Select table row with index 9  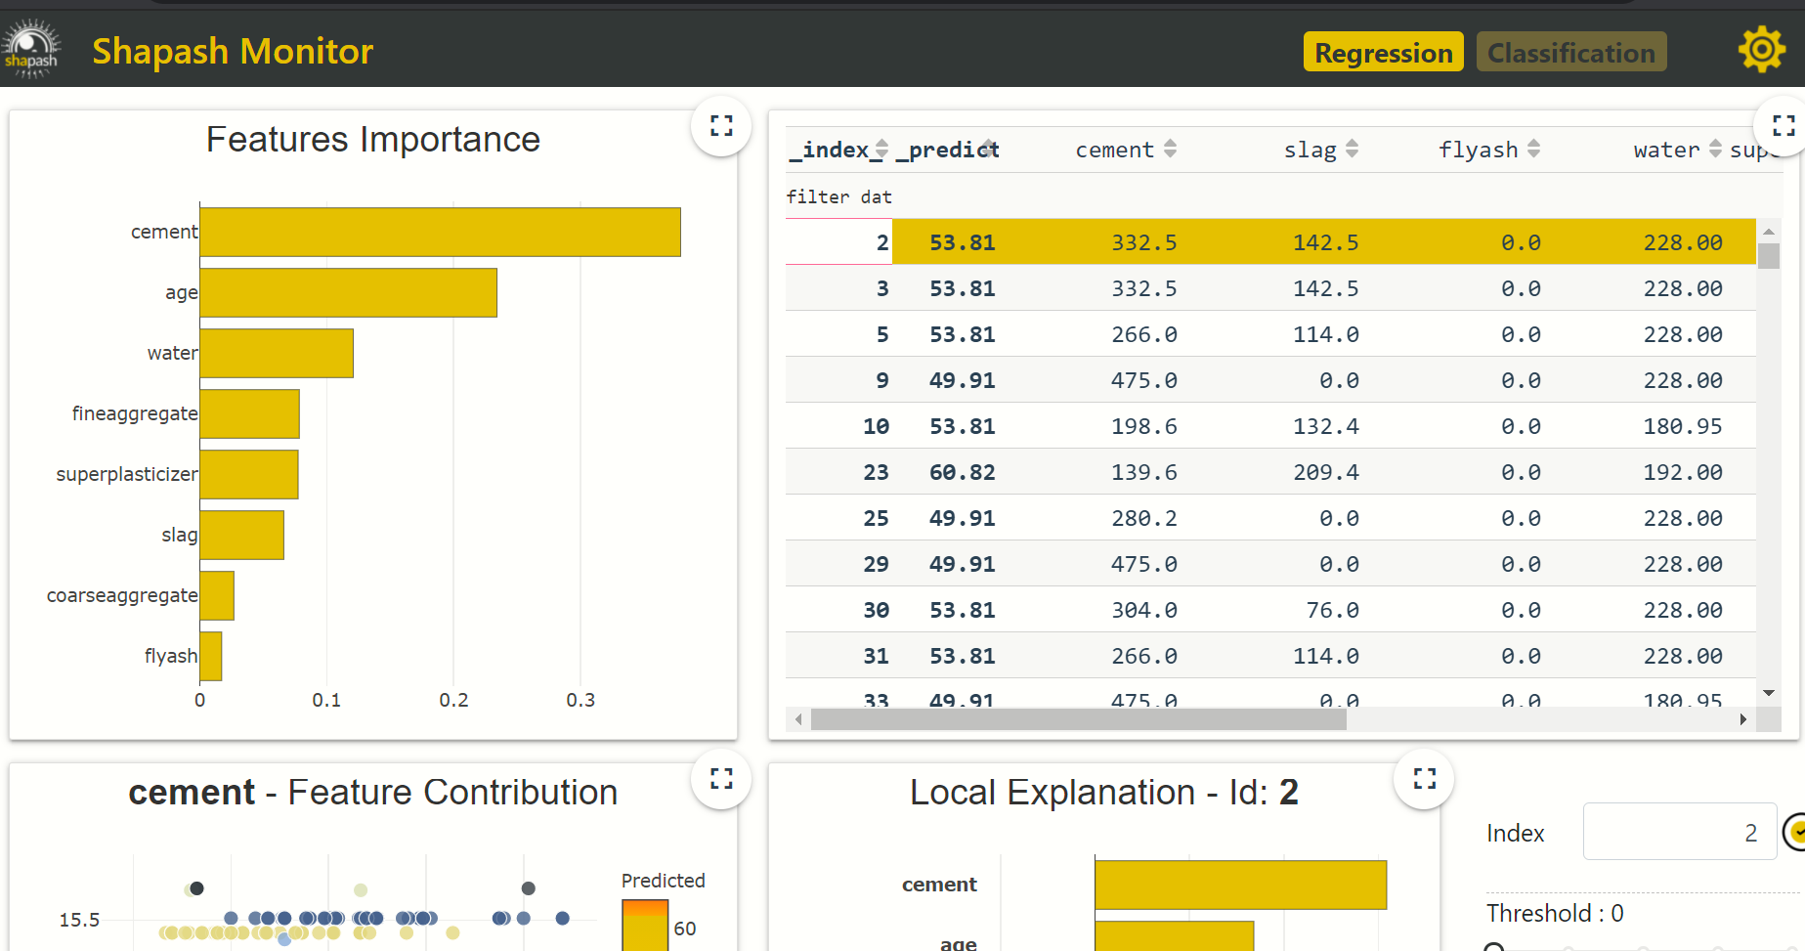coord(1270,380)
